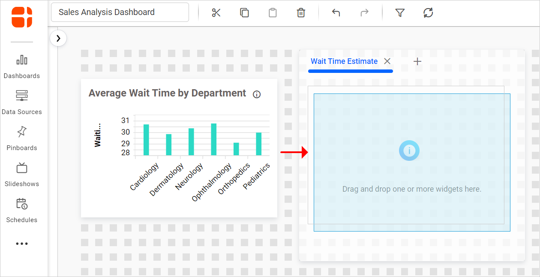
Task: Undo the last dashboard change
Action: pyautogui.click(x=336, y=13)
